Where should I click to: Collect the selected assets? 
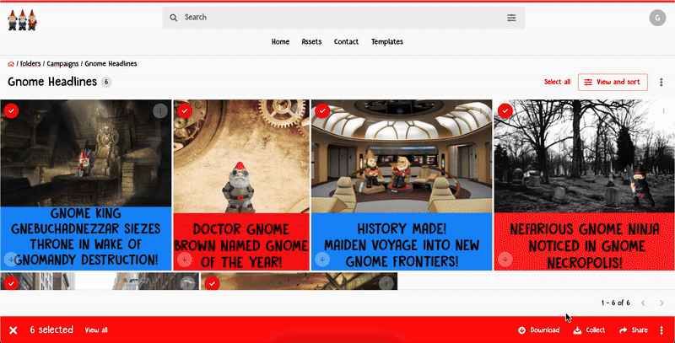(589, 330)
